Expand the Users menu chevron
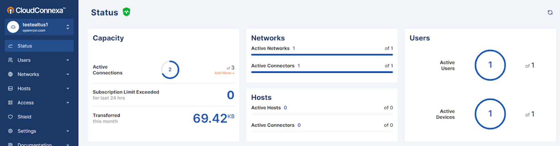Screen dimensions: 560x146 [68, 60]
